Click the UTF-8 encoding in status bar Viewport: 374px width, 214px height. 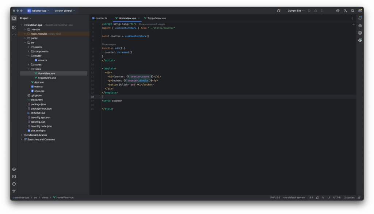(x=337, y=198)
